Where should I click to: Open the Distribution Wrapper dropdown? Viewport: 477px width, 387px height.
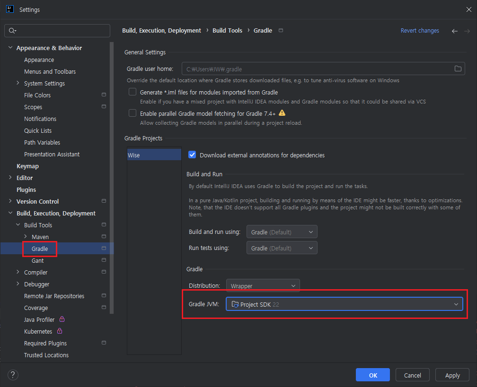(x=263, y=286)
